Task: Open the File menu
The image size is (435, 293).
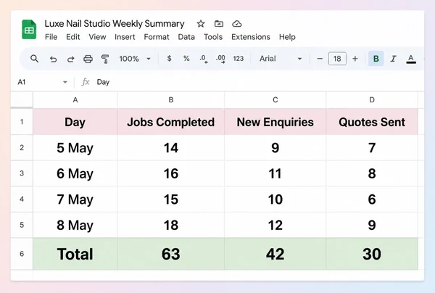Action: (51, 37)
